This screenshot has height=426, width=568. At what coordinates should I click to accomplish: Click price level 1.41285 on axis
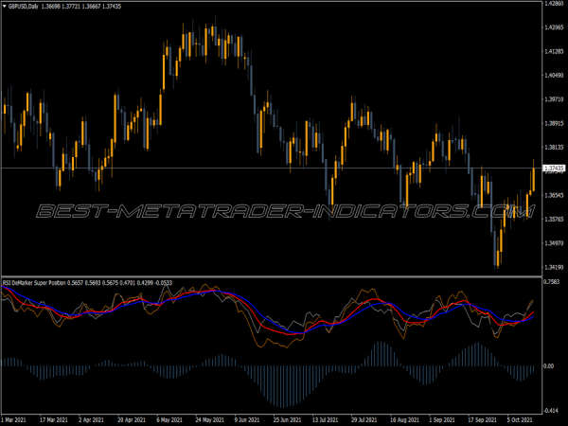[x=554, y=51]
